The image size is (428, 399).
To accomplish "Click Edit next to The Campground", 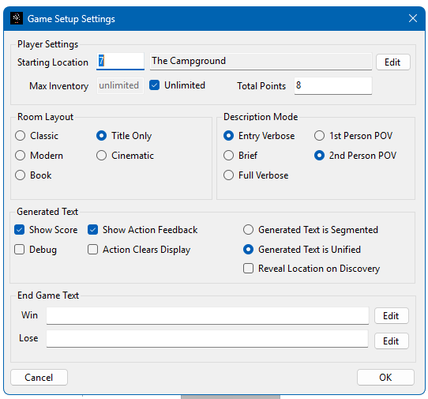I will coord(392,62).
